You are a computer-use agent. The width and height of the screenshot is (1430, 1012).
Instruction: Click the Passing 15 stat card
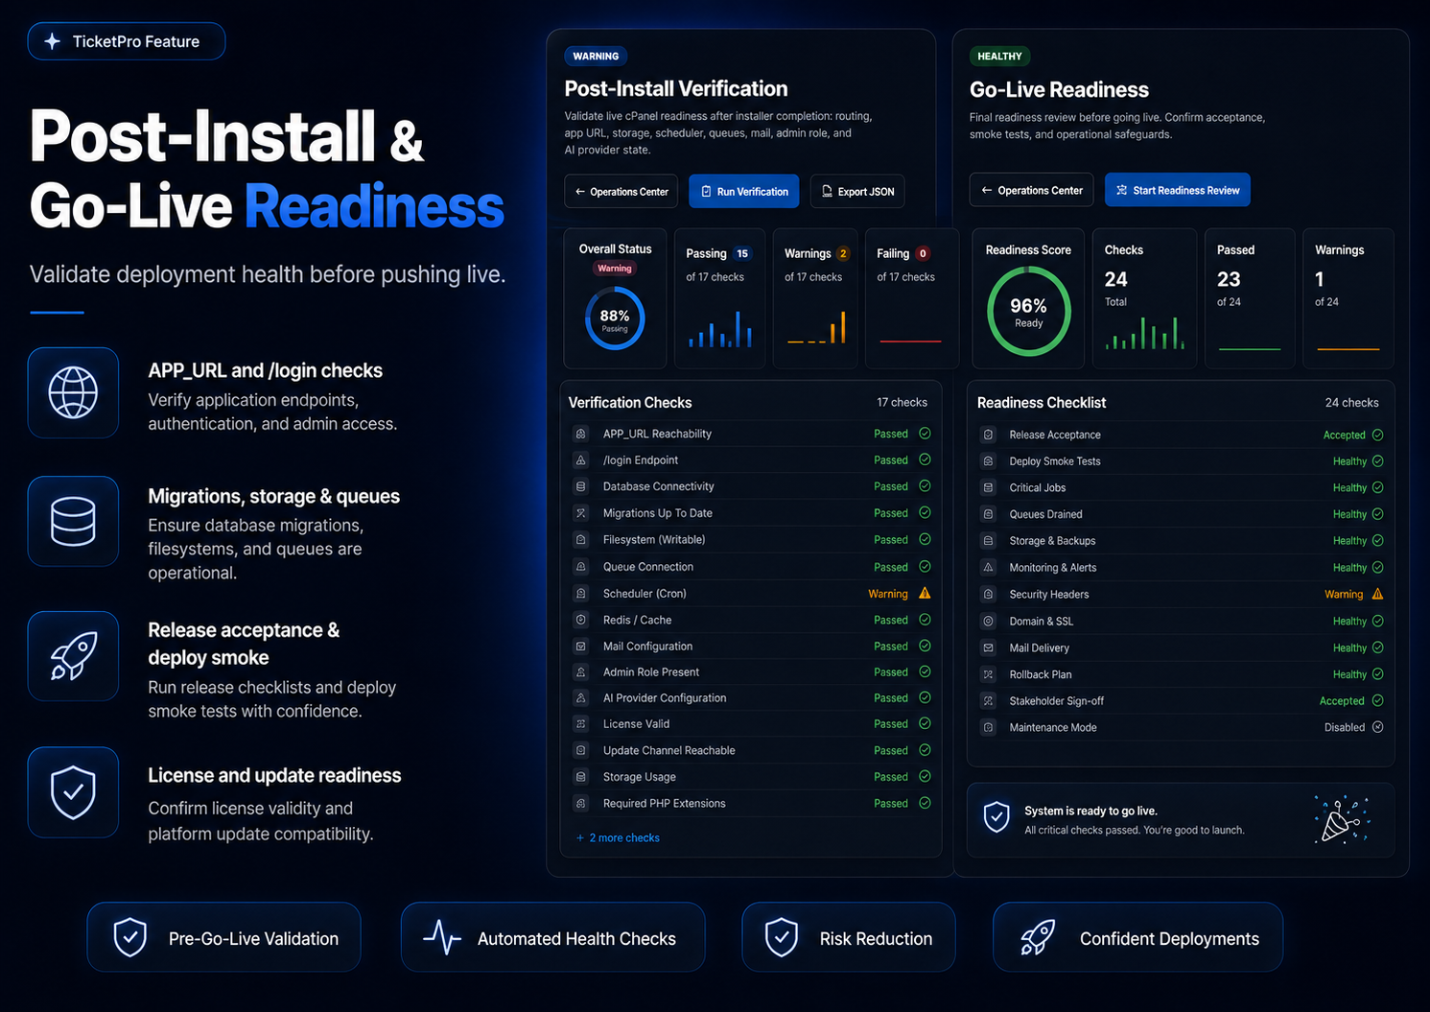point(719,298)
